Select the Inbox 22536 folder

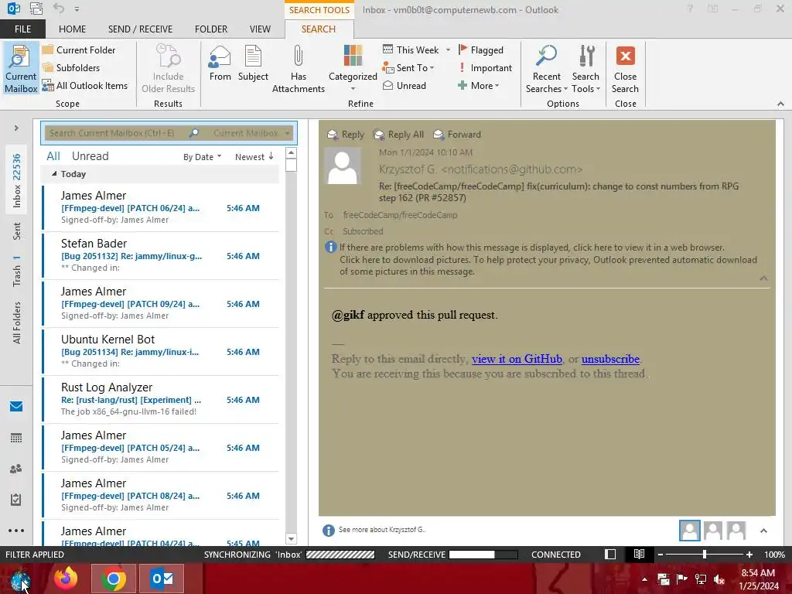pos(17,180)
